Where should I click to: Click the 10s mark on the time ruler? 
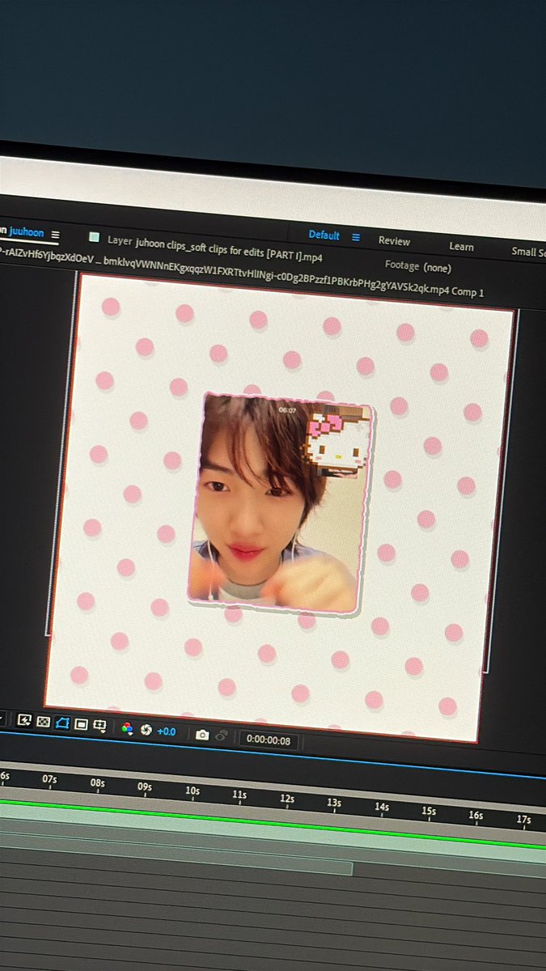[x=193, y=791]
